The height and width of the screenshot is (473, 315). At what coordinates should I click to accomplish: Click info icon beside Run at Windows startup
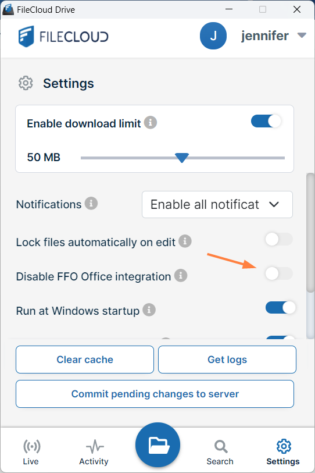pos(149,310)
